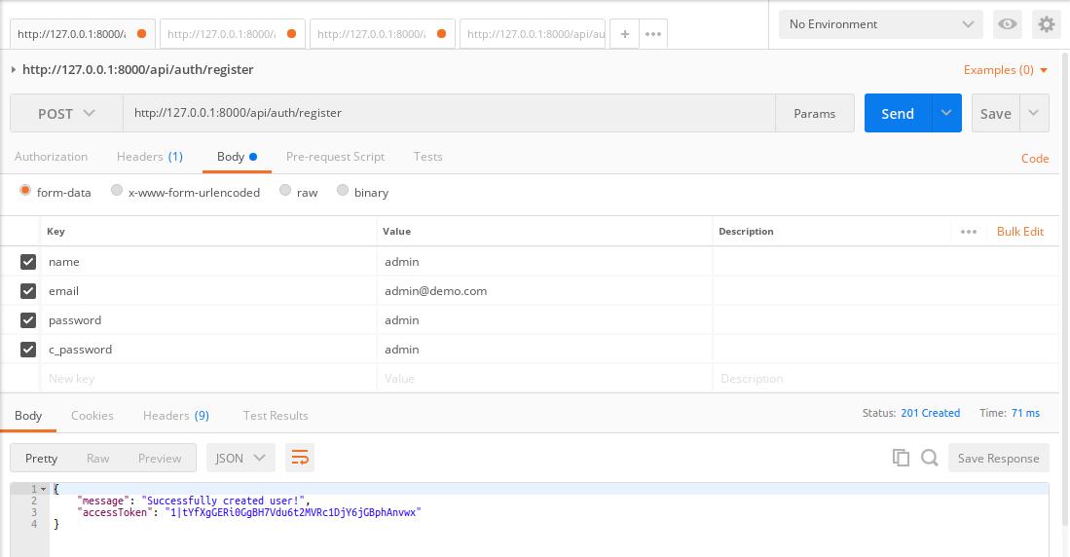Open the response Cookies tab

[92, 415]
